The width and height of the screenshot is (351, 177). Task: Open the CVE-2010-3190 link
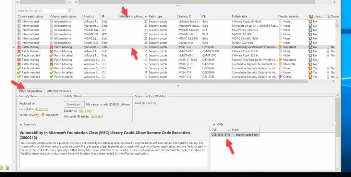pyautogui.click(x=220, y=135)
